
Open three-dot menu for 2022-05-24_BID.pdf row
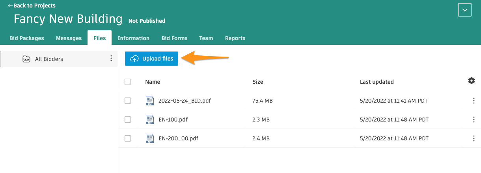pyautogui.click(x=474, y=101)
